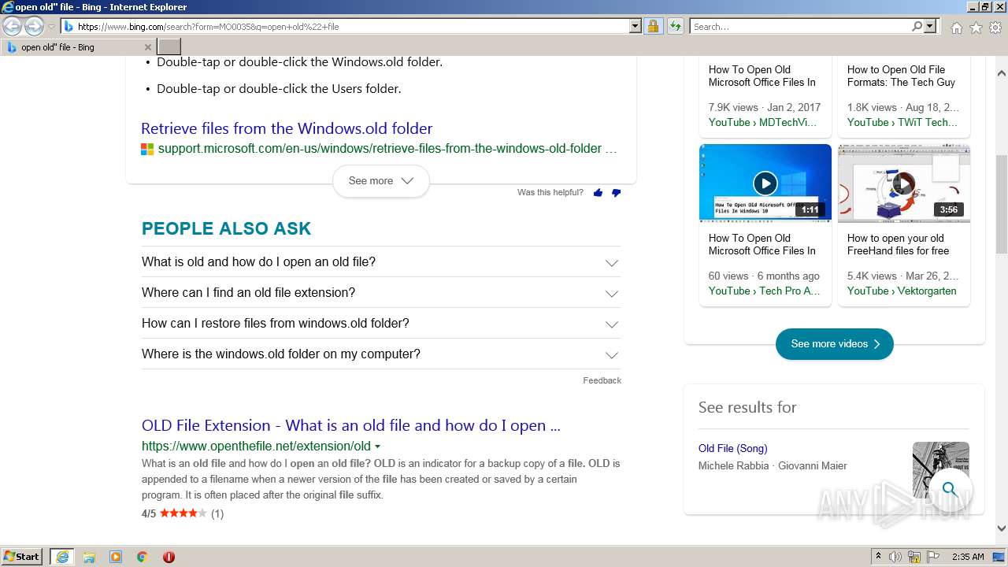1008x567 pixels.
Task: Select the 'open old" file - Bing' tab
Action: click(x=79, y=47)
